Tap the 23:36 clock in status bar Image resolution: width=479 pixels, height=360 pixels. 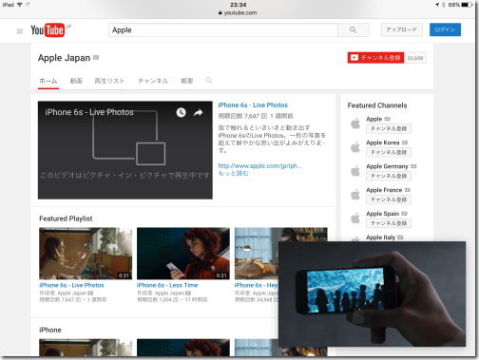(x=239, y=5)
